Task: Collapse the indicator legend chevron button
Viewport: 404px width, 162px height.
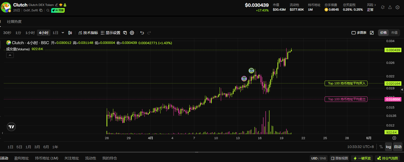Action: (x=10, y=55)
